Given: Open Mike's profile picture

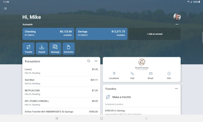Looking at the screenshot, I should 177,17.
